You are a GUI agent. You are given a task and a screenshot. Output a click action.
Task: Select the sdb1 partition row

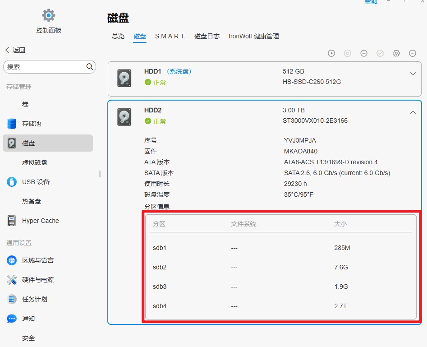point(280,248)
